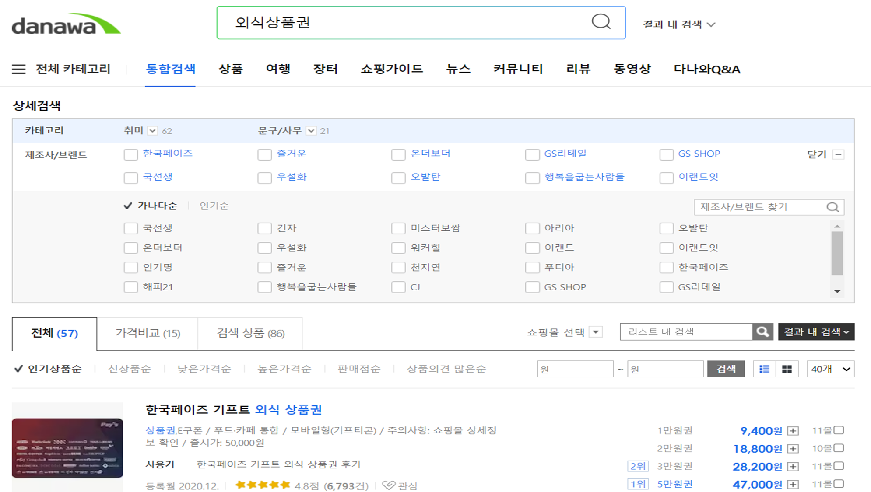The image size is (871, 492).
Task: Click the list-search magnifier button
Action: click(x=762, y=332)
